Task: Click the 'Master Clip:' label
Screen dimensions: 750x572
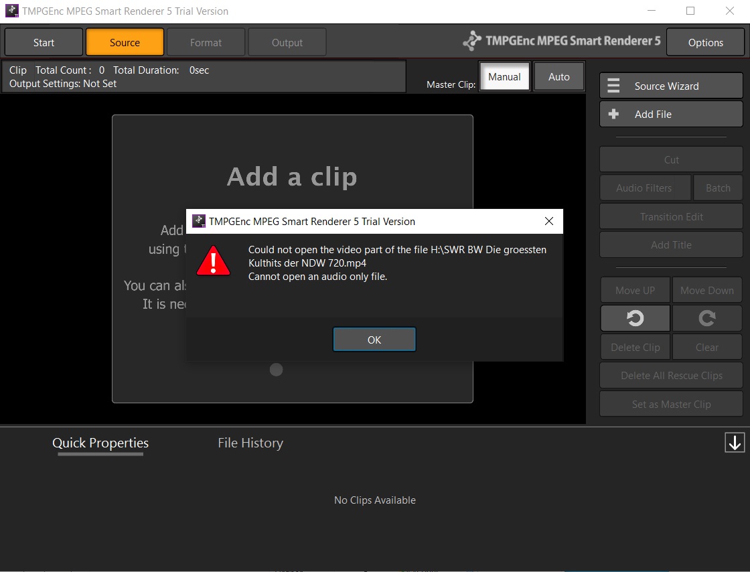Action: (451, 84)
